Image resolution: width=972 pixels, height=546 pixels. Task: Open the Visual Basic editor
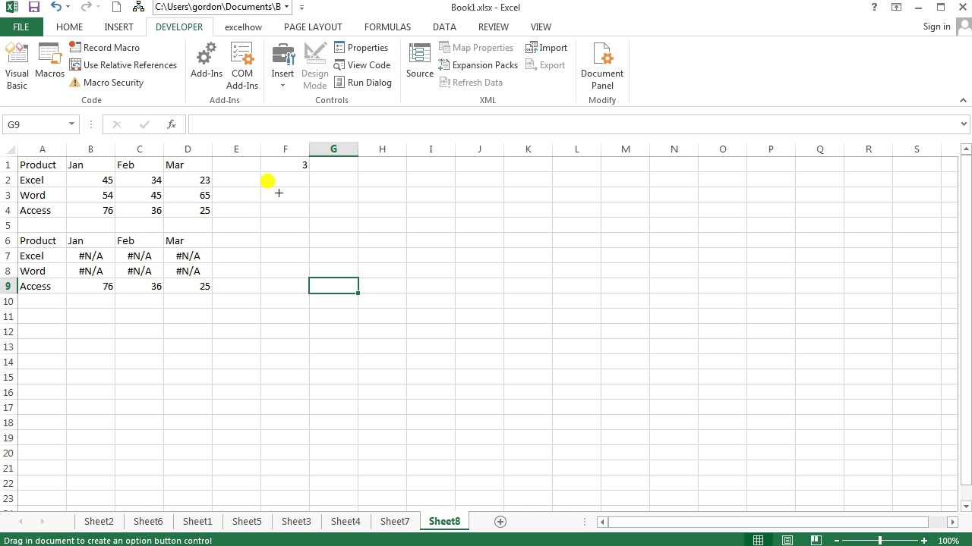17,65
